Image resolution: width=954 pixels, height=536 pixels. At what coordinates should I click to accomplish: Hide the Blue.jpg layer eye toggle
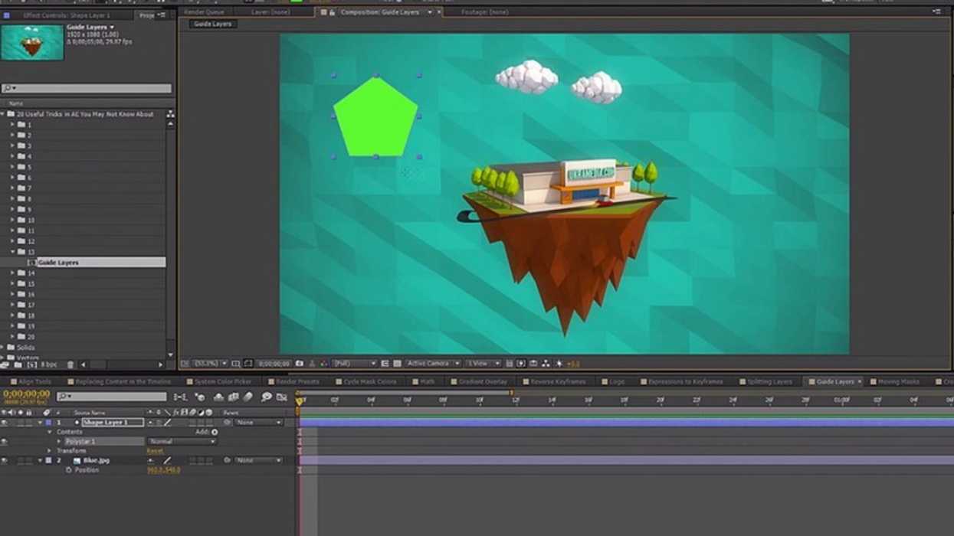4,460
